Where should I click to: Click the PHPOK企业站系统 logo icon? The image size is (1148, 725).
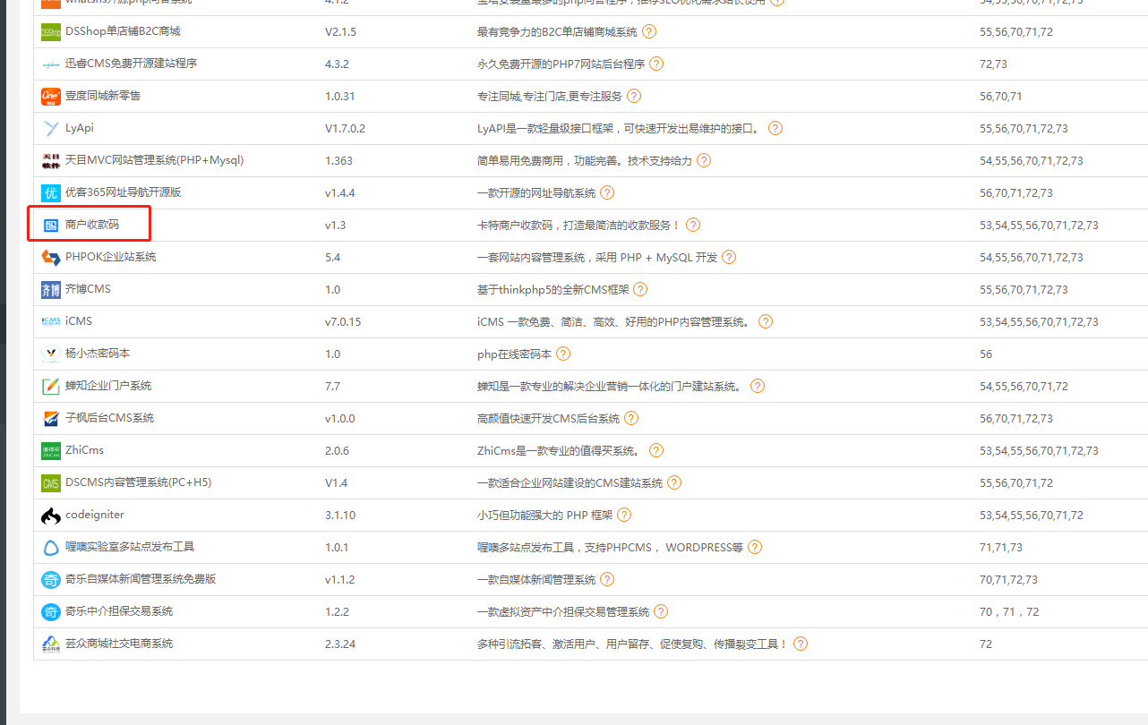(51, 258)
